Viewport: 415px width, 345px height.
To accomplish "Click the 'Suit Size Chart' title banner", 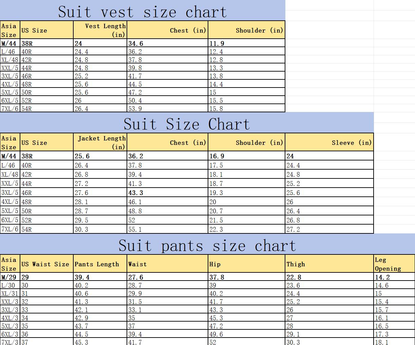I will pos(187,124).
